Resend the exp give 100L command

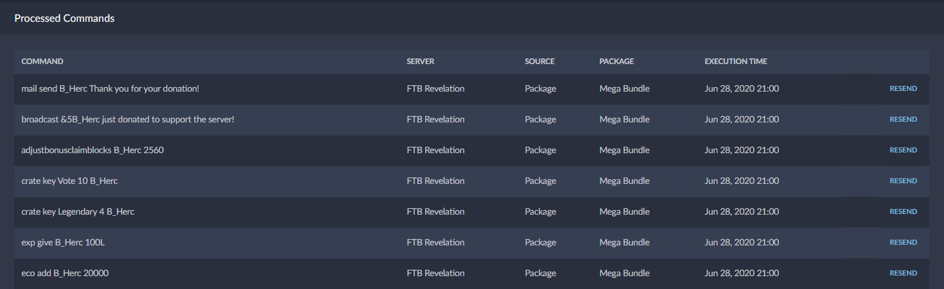(903, 242)
